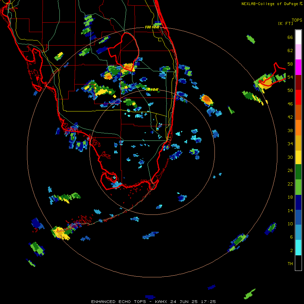304x304 pixels.
Task: Click the dark maroon legend swatch beside 54
Action: [x=298, y=82]
